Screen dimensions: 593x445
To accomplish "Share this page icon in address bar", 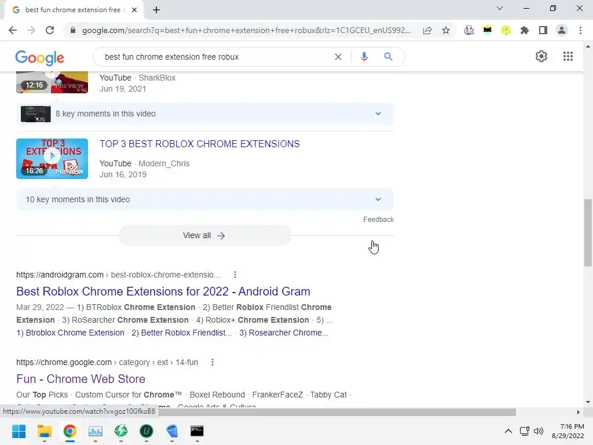I will click(427, 30).
